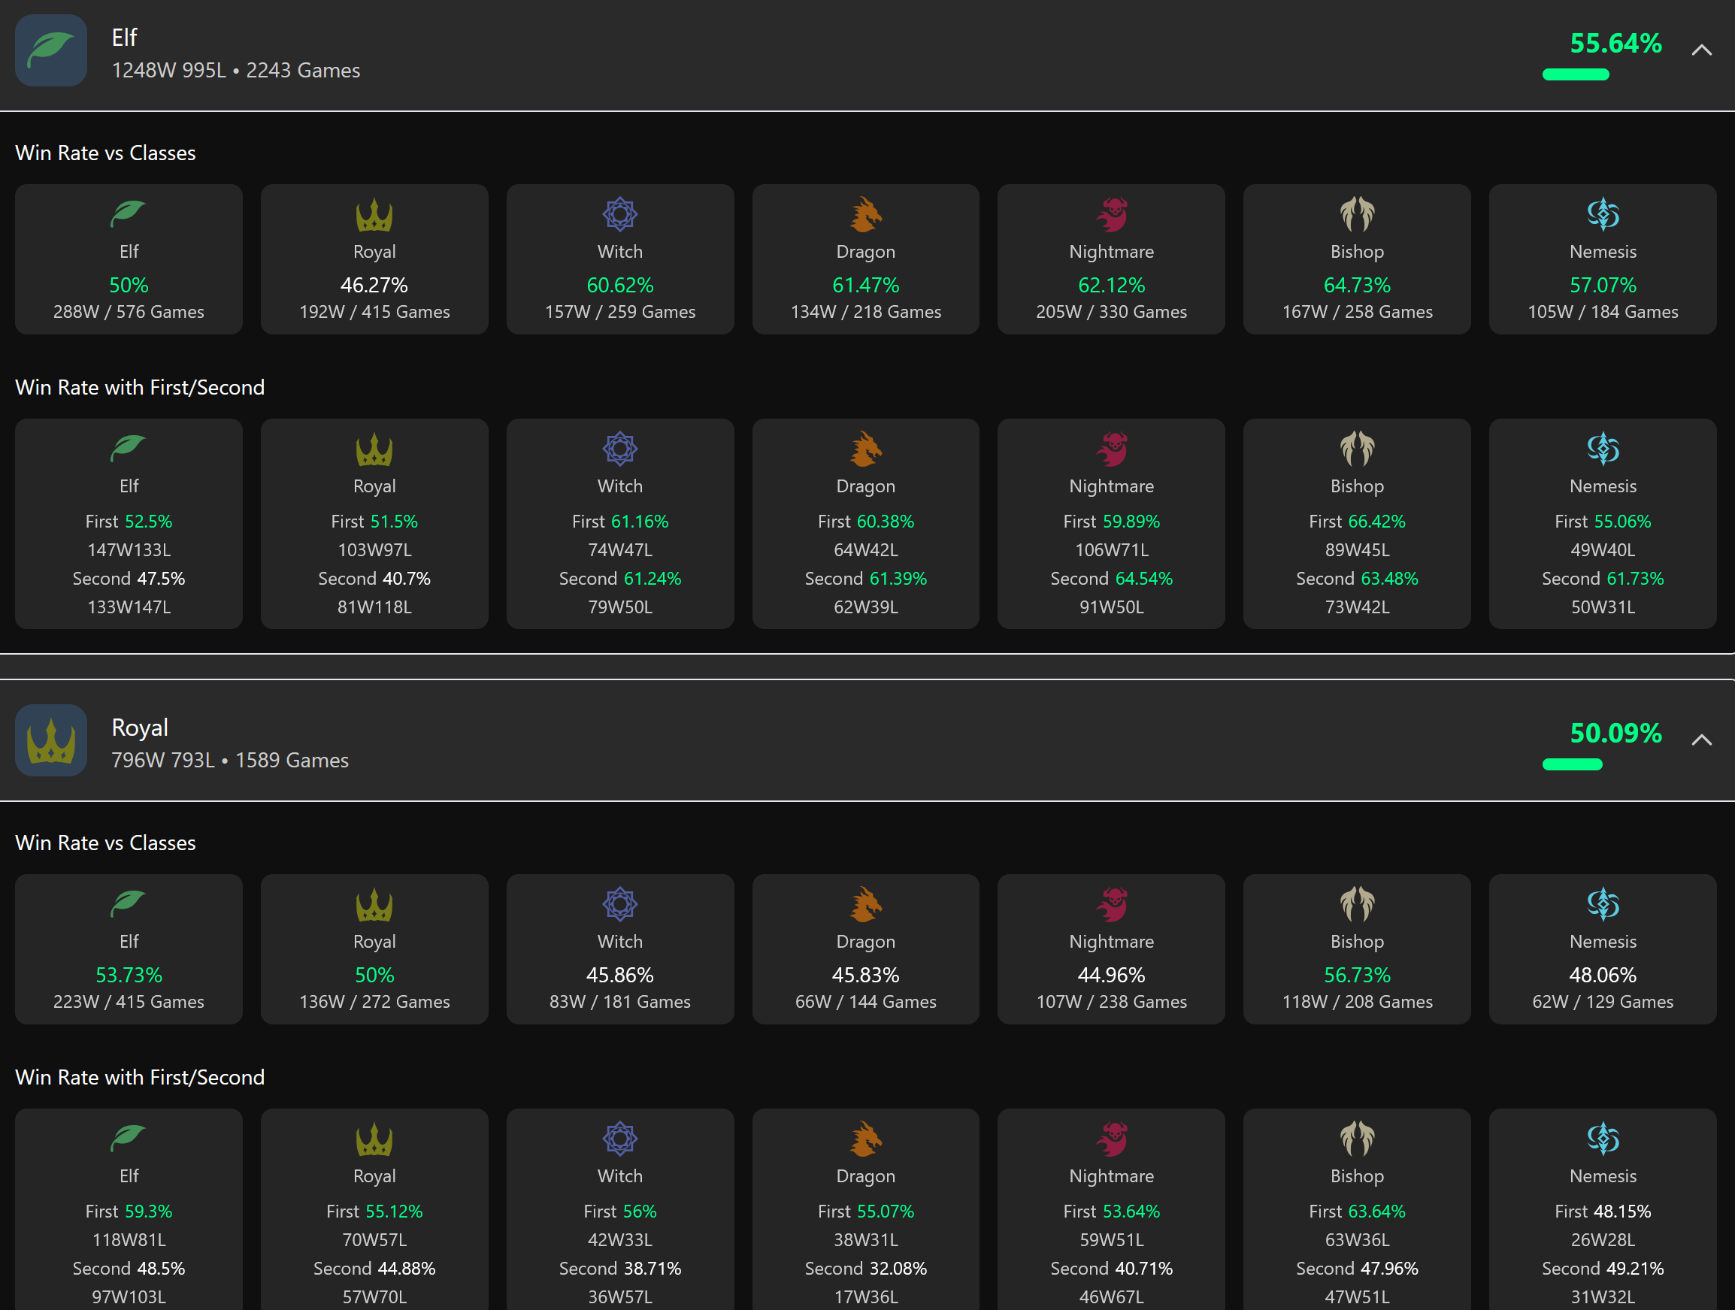Click Bishop icon in Royal Win Rate vs Classes
Viewport: 1735px width, 1310px height.
coord(1357,904)
